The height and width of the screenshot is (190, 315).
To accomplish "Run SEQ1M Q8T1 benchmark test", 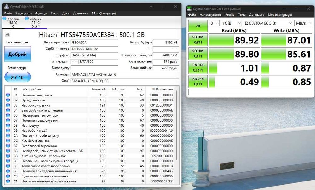I will tap(198, 40).
